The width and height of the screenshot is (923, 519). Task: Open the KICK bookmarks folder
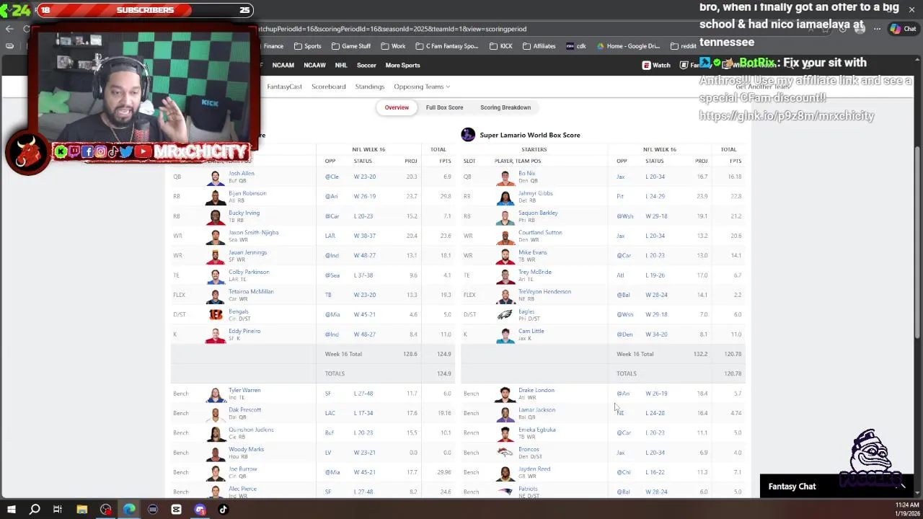point(500,46)
